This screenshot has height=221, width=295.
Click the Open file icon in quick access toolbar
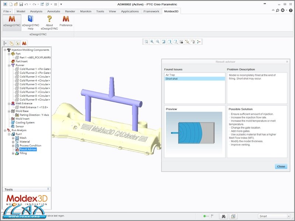15,4
